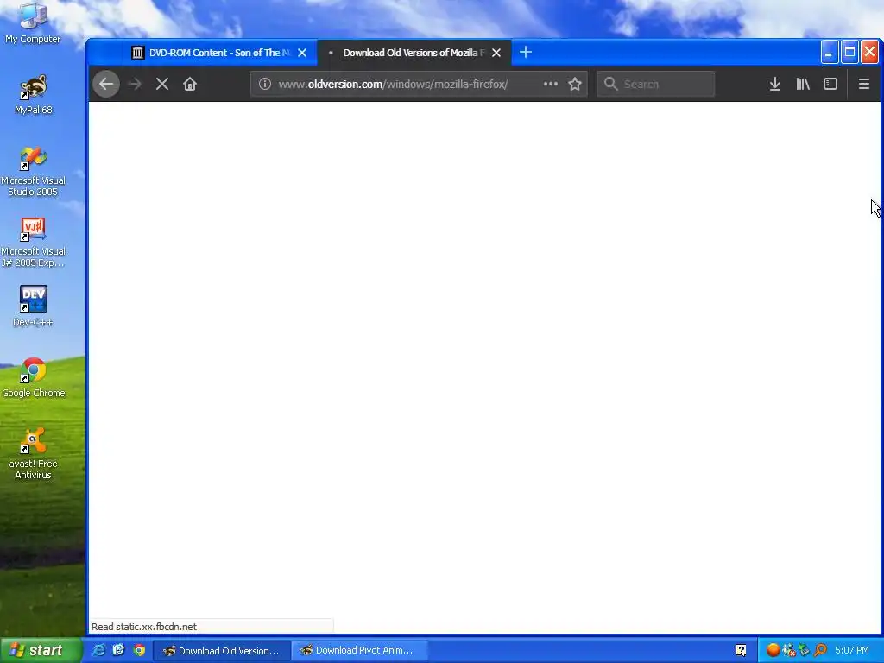Maximize the browser window
The width and height of the screenshot is (884, 663).
[849, 53]
